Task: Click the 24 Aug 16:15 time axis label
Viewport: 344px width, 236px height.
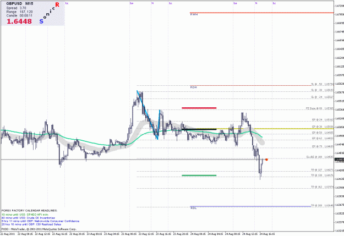Action: [x=267, y=234]
